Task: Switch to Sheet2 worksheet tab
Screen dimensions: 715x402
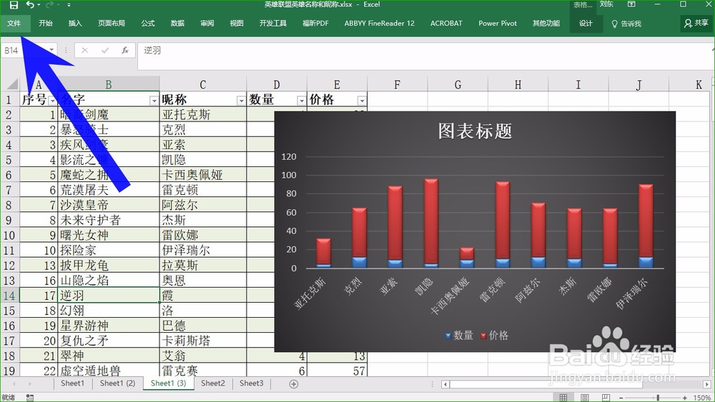Action: point(213,383)
